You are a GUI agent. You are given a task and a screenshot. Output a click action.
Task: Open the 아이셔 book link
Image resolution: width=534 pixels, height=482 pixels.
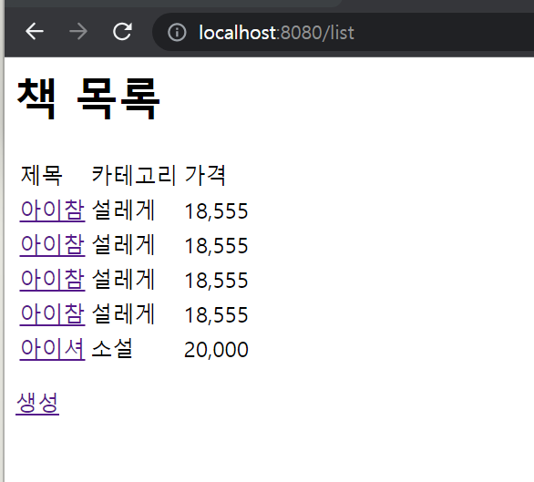[x=53, y=349]
